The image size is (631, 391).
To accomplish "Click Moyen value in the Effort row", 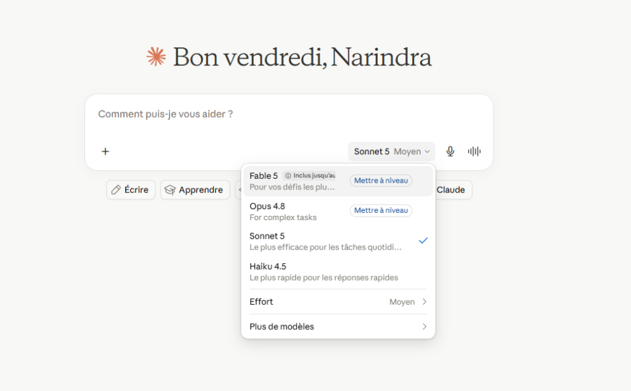I will 402,302.
